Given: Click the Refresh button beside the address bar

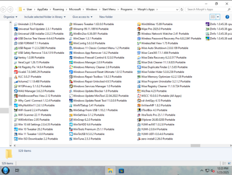Looking at the screenshot, I should pos(182,9).
